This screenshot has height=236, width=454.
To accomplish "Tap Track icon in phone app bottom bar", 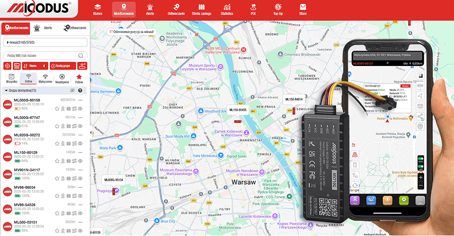I will (355, 200).
